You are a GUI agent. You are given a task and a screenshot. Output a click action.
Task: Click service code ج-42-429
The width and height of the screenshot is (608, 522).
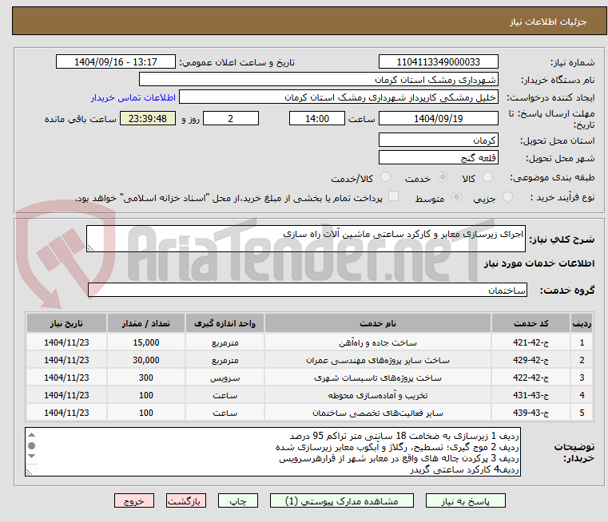point(531,360)
